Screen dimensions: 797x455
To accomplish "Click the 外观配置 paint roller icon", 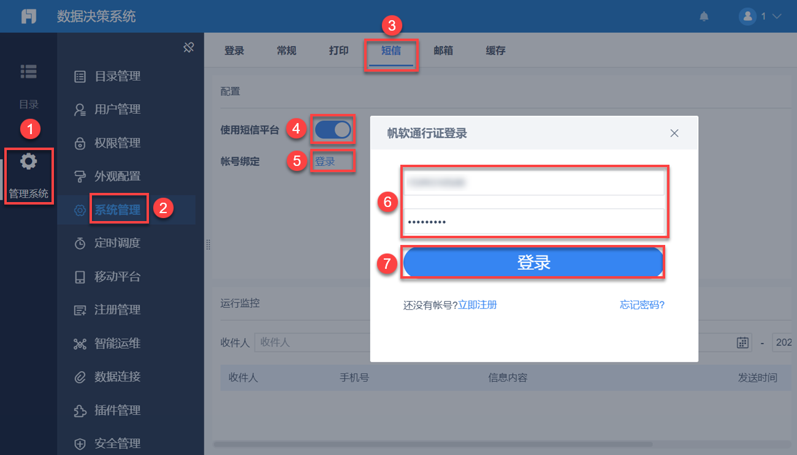I will pos(80,176).
